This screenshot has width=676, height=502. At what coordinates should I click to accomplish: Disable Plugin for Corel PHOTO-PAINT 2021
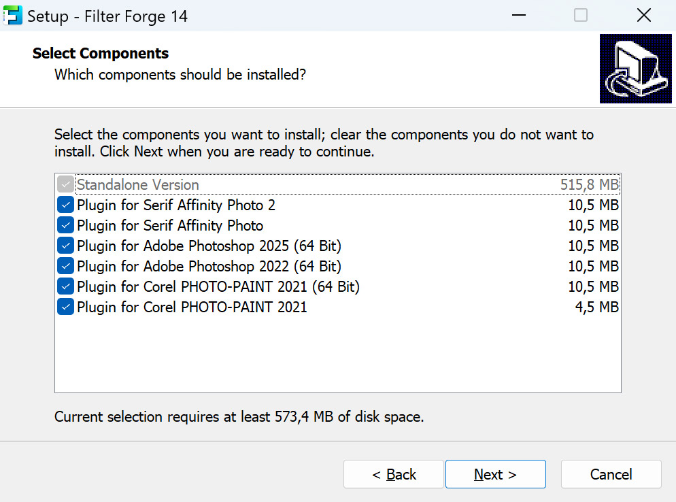[65, 307]
